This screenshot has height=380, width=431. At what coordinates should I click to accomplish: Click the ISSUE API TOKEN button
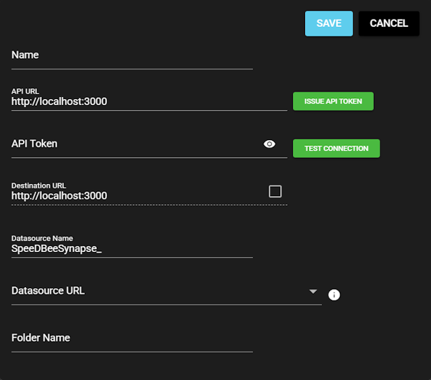pyautogui.click(x=333, y=101)
